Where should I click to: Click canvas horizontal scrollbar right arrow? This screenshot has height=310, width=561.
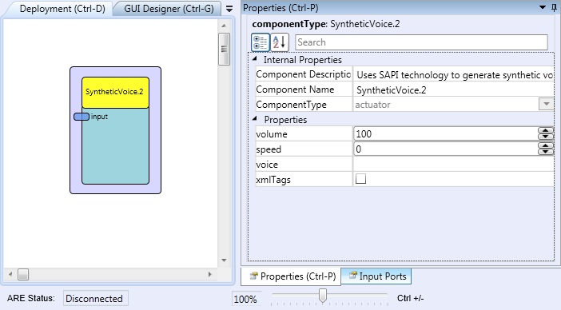[210, 275]
